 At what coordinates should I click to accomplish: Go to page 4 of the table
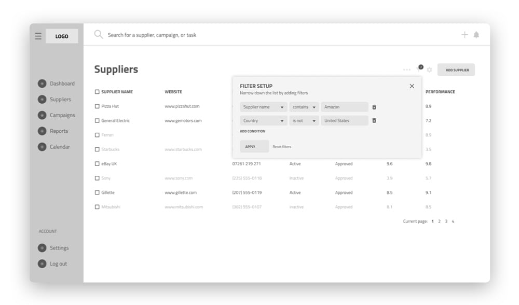coord(453,221)
